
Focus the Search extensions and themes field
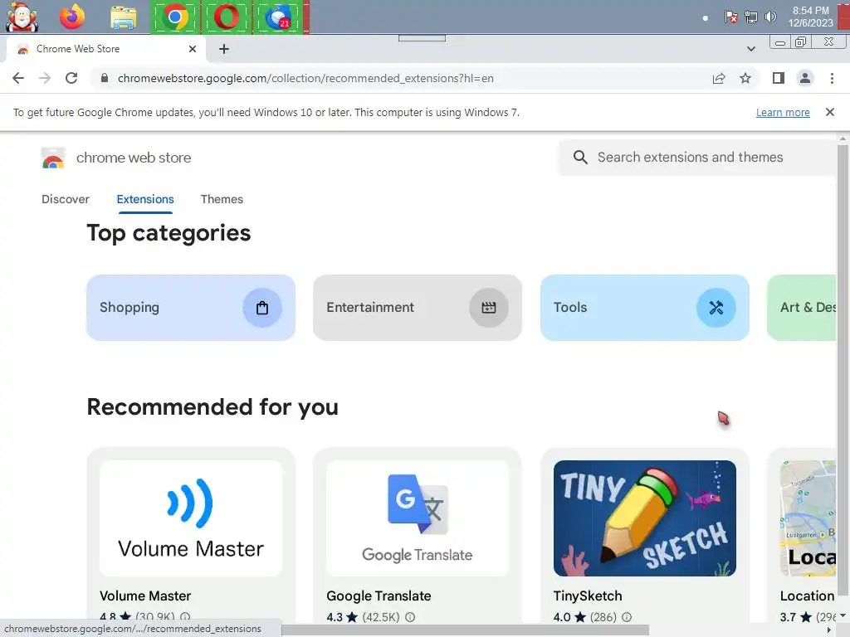[x=697, y=157]
